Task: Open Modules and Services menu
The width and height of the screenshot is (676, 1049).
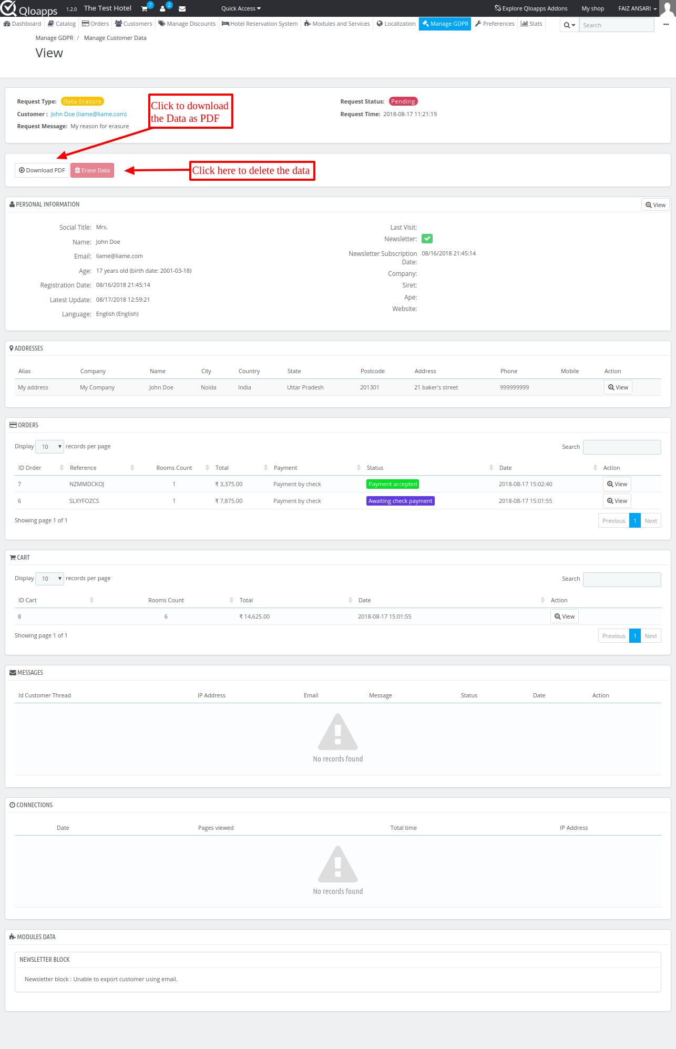Action: (x=337, y=24)
